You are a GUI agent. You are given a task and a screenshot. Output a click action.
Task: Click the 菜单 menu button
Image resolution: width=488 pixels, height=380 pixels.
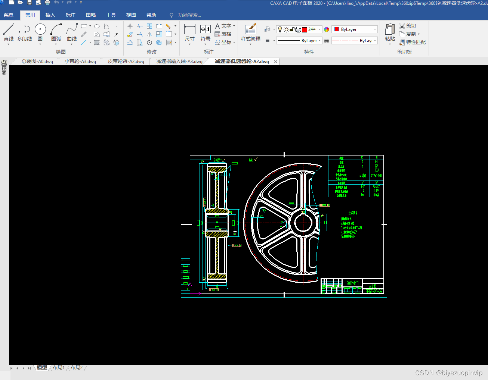coord(9,15)
